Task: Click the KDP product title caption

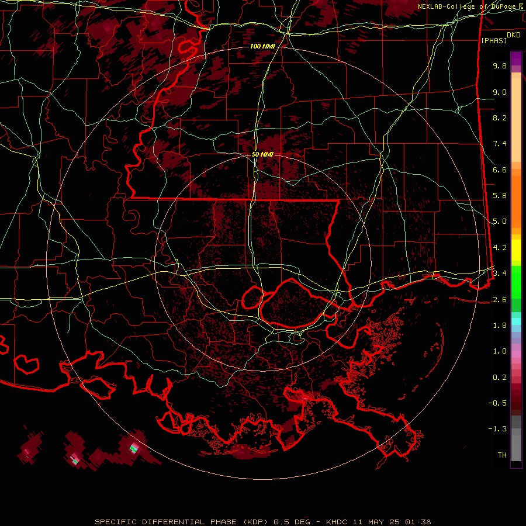Action: point(263,522)
